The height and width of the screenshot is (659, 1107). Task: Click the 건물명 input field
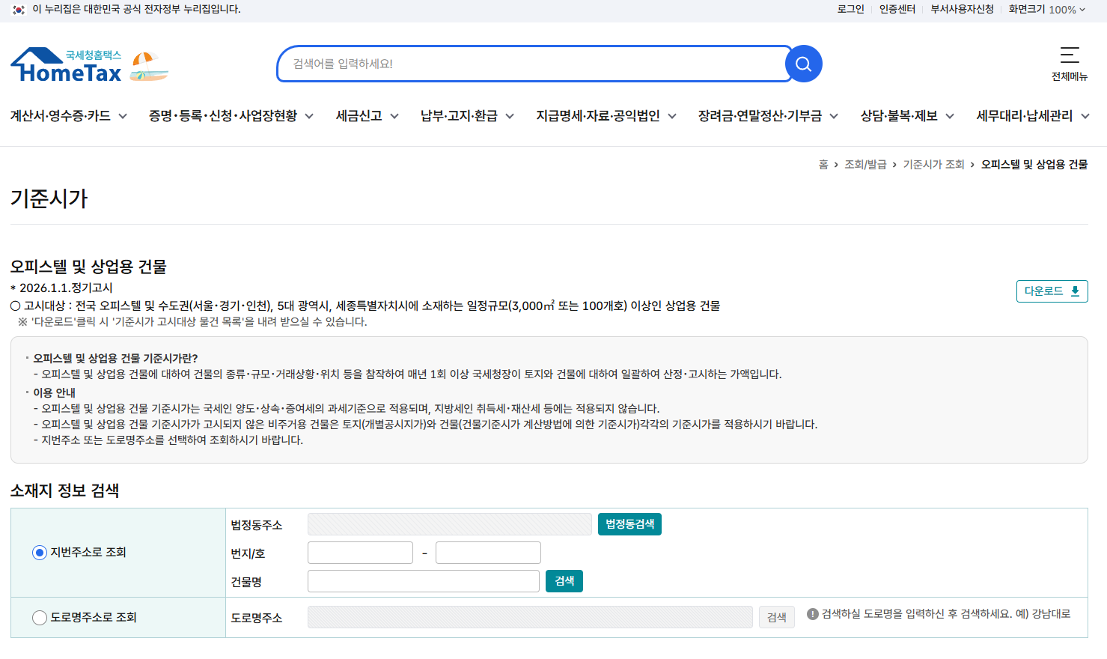424,581
